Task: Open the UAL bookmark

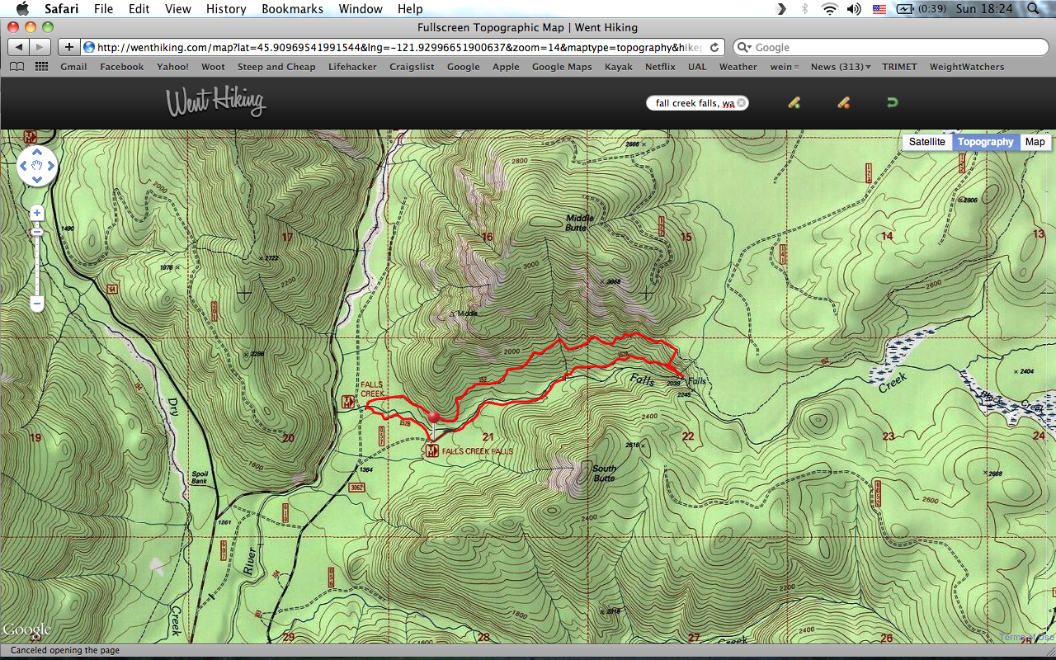Action: click(x=697, y=67)
